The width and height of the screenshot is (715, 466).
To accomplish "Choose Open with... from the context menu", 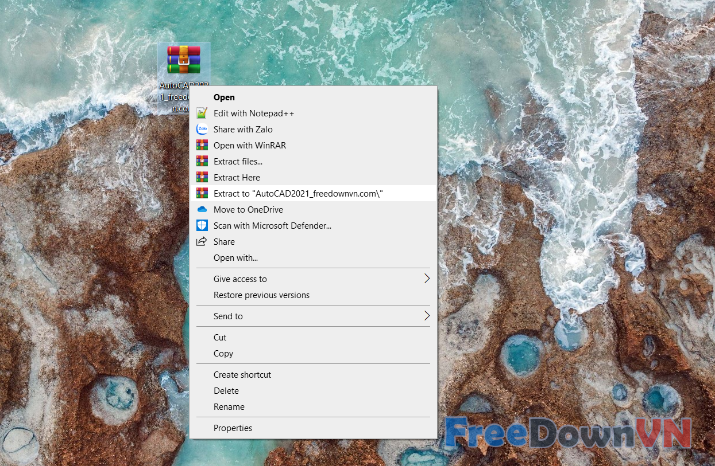I will click(x=235, y=258).
